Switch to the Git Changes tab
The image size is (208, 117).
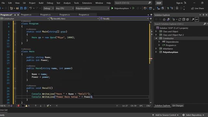(178, 106)
